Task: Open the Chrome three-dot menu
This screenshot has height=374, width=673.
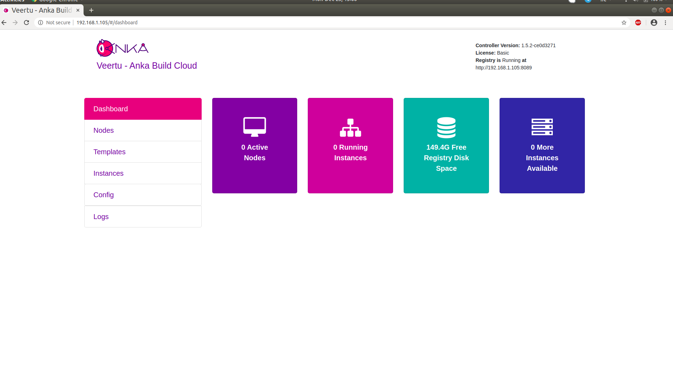Action: (x=666, y=22)
